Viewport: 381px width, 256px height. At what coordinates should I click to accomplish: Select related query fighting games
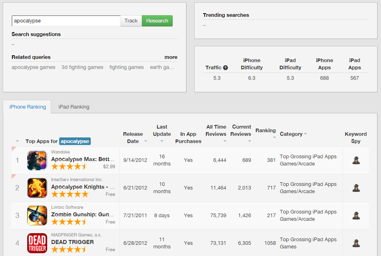[126, 67]
